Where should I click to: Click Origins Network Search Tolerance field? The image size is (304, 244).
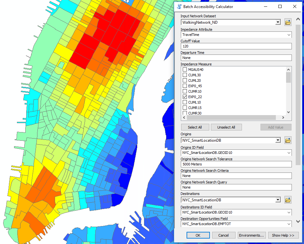tap(236, 164)
